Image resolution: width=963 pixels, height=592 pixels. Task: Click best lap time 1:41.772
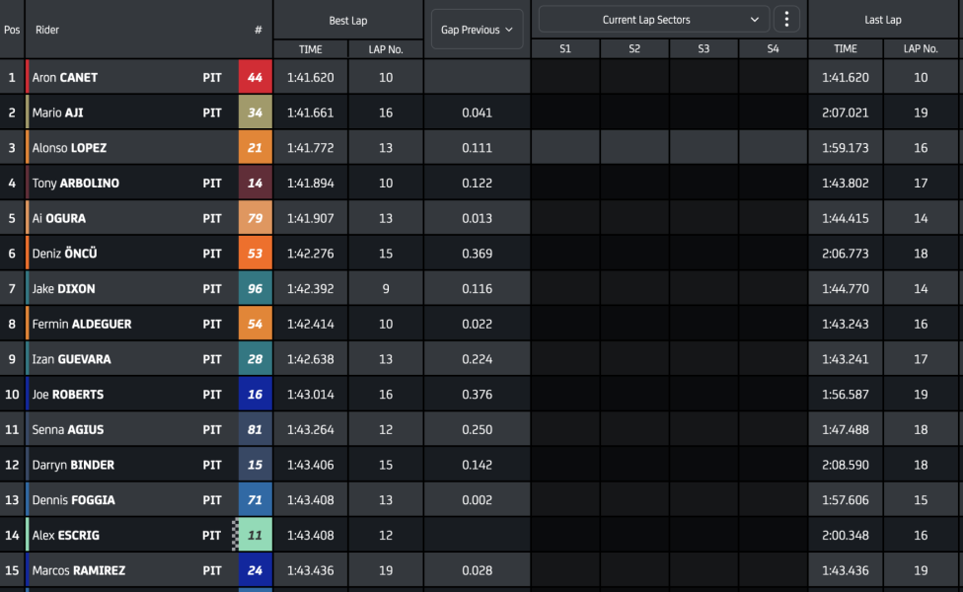click(310, 148)
